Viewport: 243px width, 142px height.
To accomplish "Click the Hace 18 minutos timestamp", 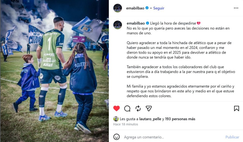I will click(126, 124).
